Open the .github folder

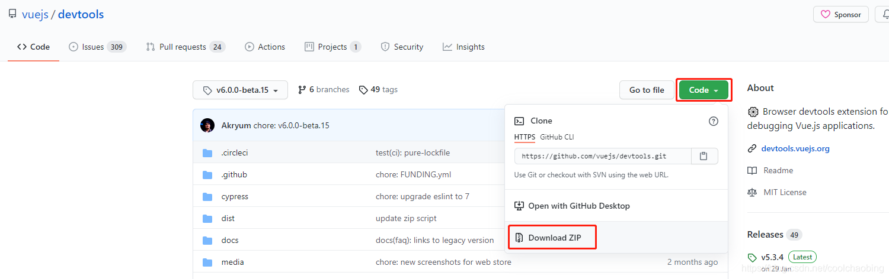(x=234, y=175)
